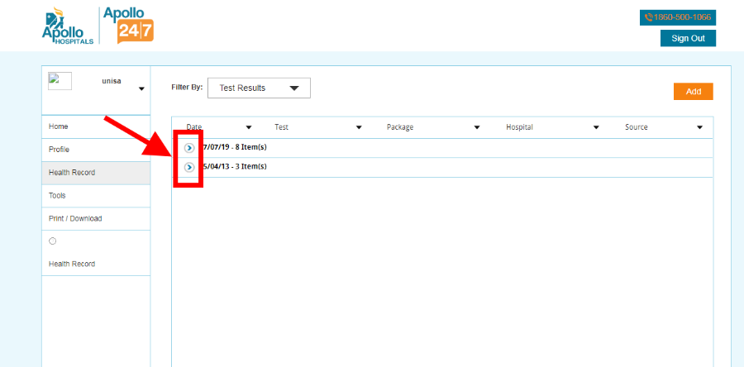Open the unisa user dropdown arrow
The height and width of the screenshot is (367, 744).
[x=141, y=89]
